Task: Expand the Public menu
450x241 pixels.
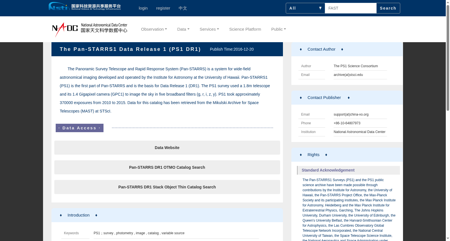Action: pyautogui.click(x=279, y=29)
